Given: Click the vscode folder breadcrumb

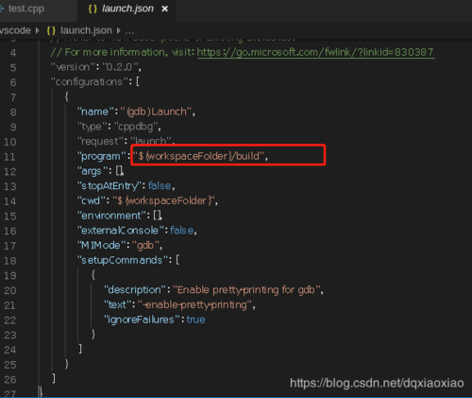Looking at the screenshot, I should point(15,30).
